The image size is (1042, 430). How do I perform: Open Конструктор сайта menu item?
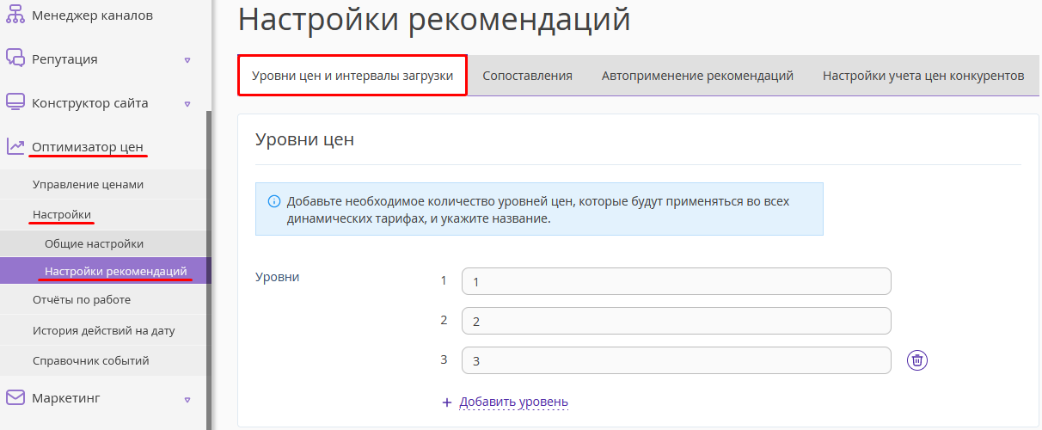(90, 103)
